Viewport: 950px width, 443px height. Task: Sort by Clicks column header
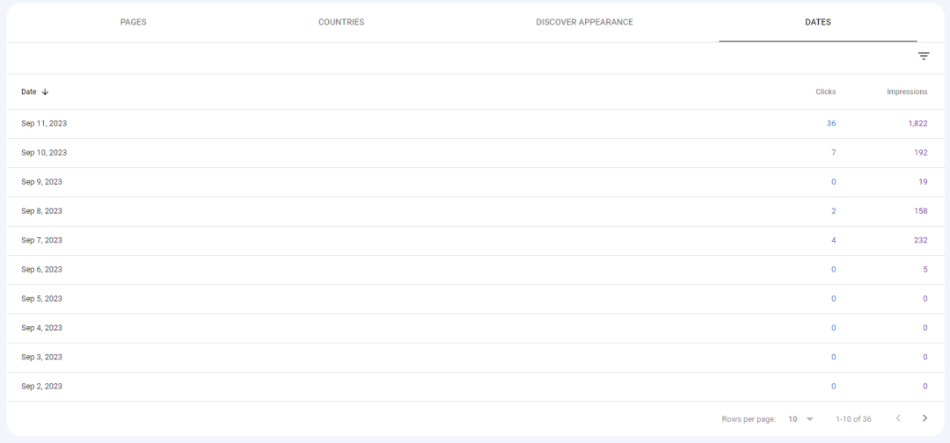click(825, 92)
